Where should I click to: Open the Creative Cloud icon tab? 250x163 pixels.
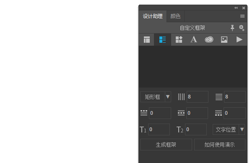pos(209,39)
